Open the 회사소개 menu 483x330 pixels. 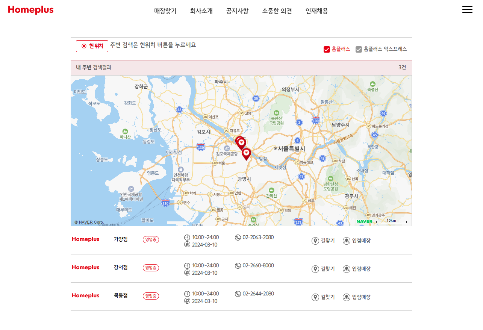pos(201,11)
